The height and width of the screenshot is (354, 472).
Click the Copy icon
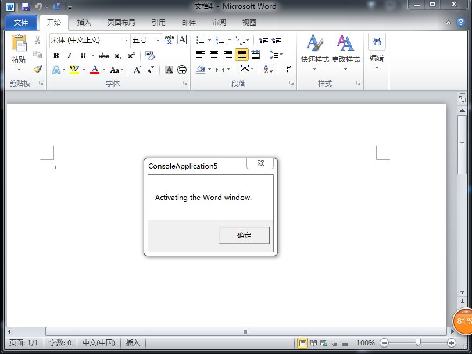click(x=37, y=55)
